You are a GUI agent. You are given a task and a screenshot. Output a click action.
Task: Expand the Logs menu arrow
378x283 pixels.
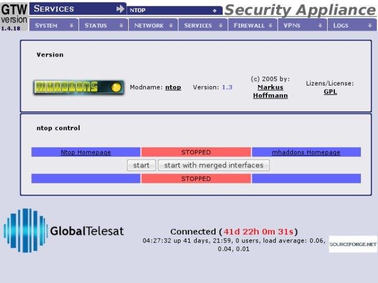click(x=370, y=25)
